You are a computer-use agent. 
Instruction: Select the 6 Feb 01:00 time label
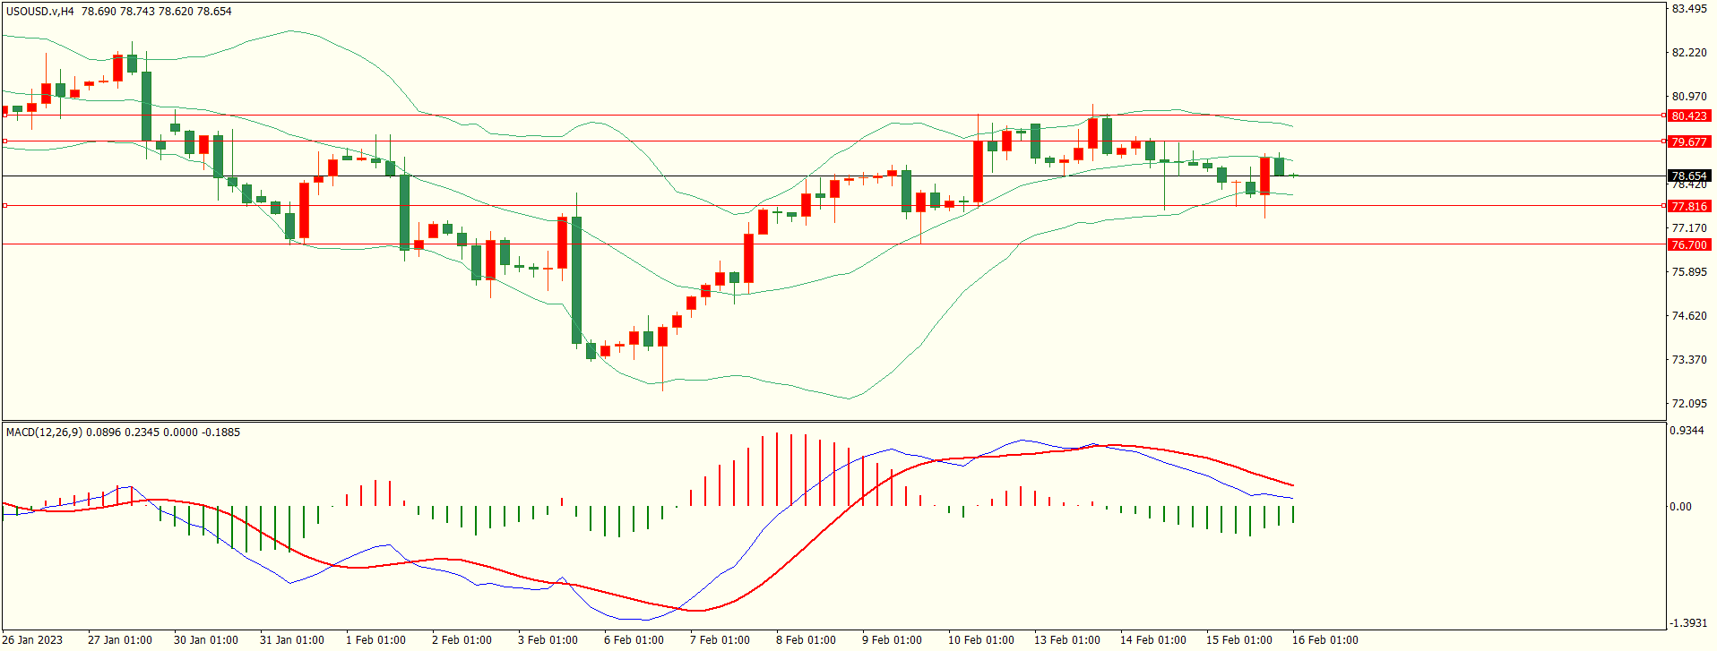click(634, 640)
